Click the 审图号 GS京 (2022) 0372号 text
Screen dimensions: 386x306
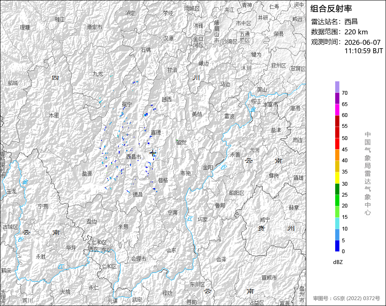347,298
